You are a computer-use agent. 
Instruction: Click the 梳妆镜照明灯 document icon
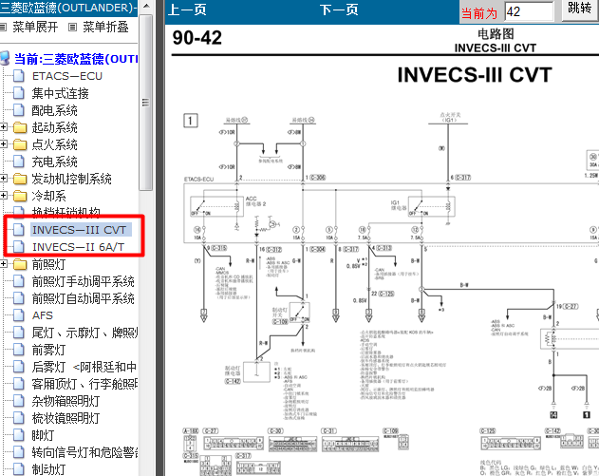coord(19,418)
